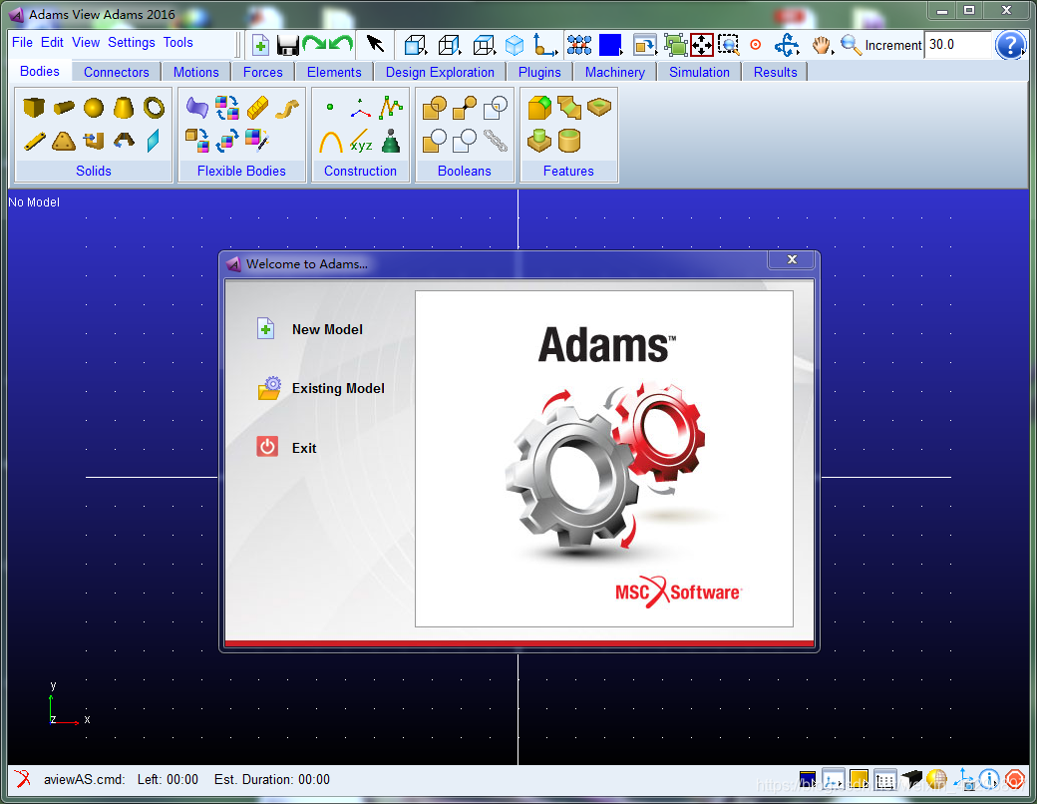The height and width of the screenshot is (804, 1037).
Task: Click the Increment value field
Action: (x=957, y=44)
